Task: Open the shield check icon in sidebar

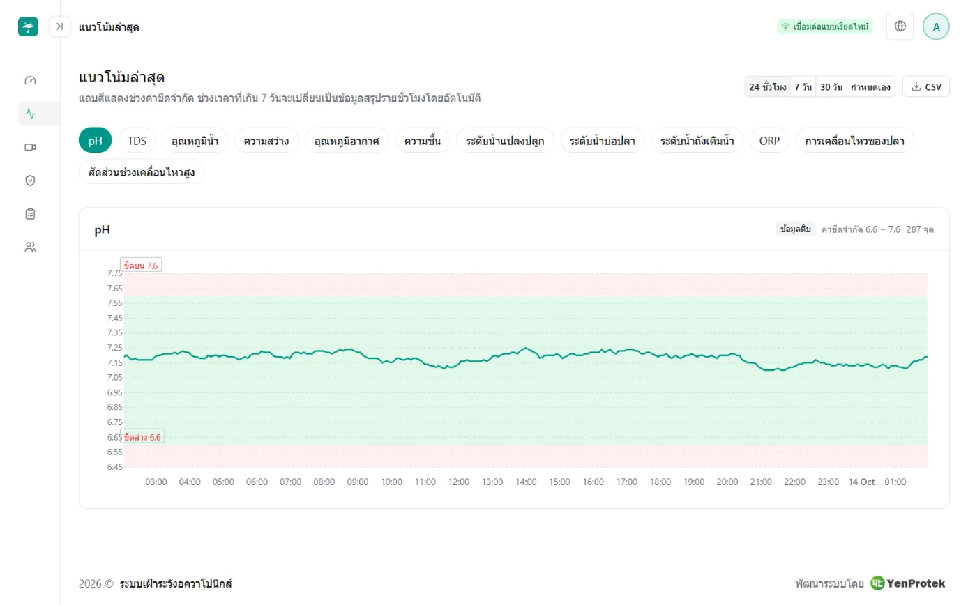Action: [x=30, y=181]
